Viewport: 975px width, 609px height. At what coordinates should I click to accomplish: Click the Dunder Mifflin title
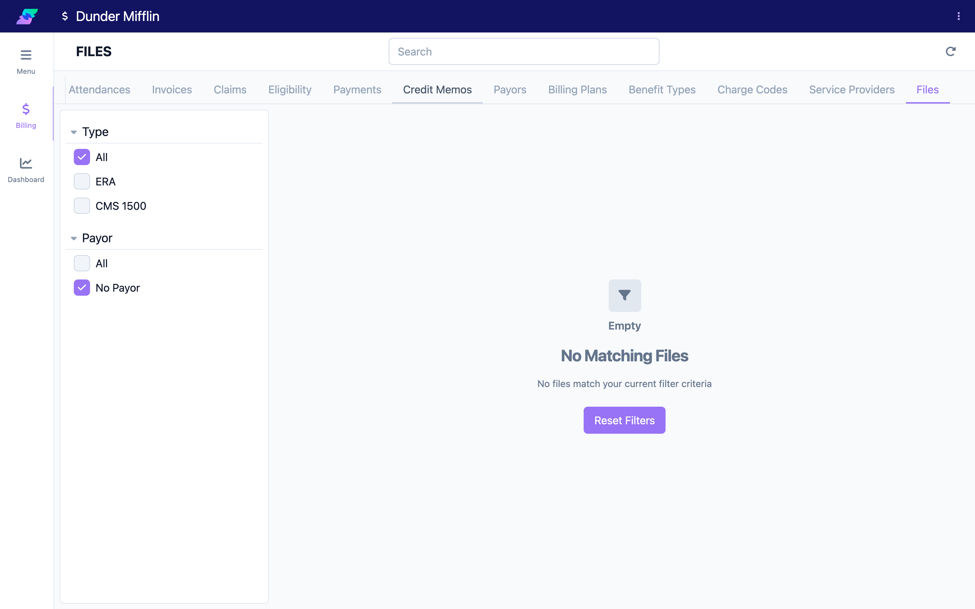pos(118,16)
